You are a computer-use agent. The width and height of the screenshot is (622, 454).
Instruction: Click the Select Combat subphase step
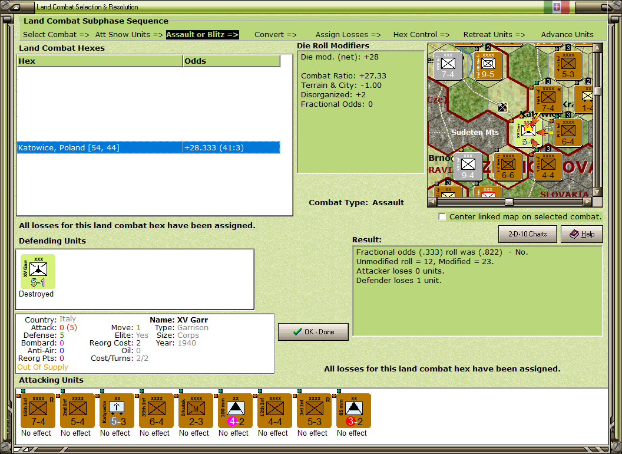point(56,35)
